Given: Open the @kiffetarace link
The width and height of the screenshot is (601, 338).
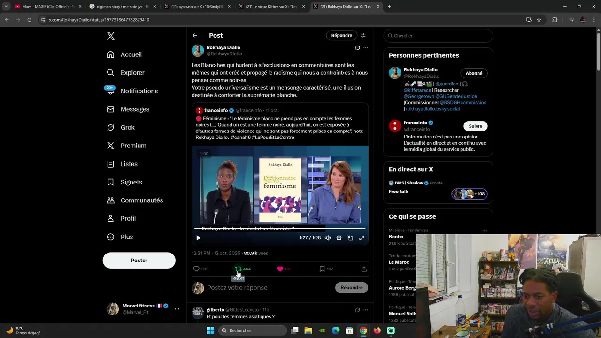Looking at the screenshot, I should tap(417, 90).
